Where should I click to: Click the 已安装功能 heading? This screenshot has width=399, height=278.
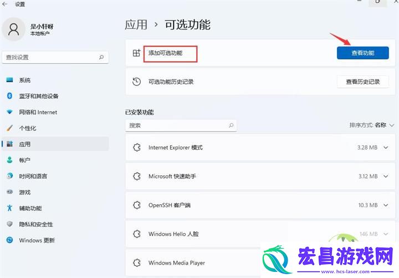(140, 112)
